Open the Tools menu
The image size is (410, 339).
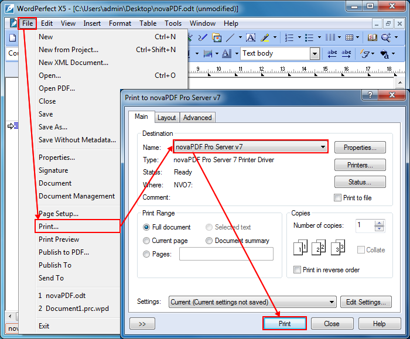[x=173, y=23]
